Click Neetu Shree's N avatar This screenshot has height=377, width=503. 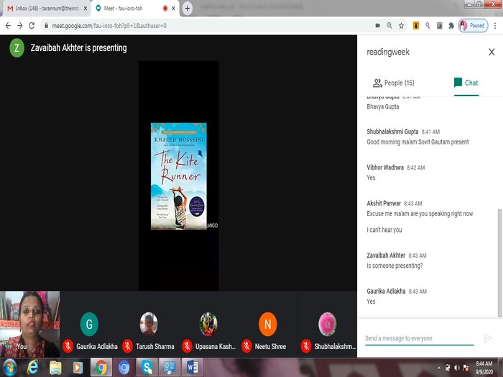tap(267, 324)
